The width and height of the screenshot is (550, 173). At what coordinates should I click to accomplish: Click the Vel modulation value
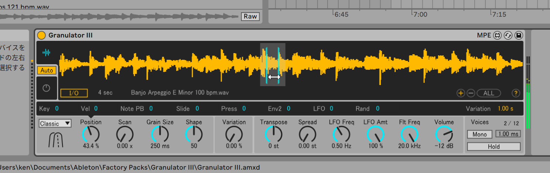(x=96, y=108)
